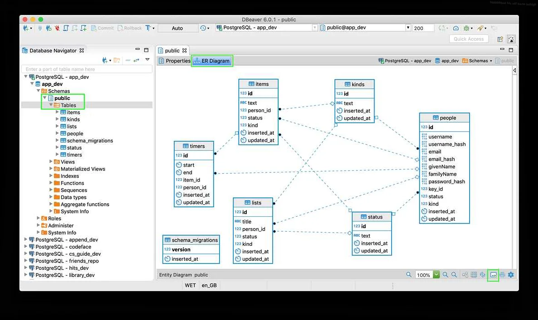Expand the Views folder in tree
Image resolution: width=538 pixels, height=320 pixels.
[51, 162]
